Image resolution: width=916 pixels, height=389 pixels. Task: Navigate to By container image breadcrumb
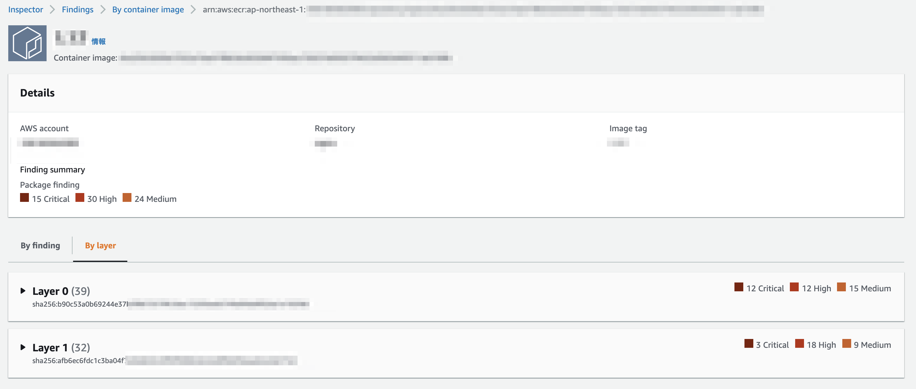148,10
